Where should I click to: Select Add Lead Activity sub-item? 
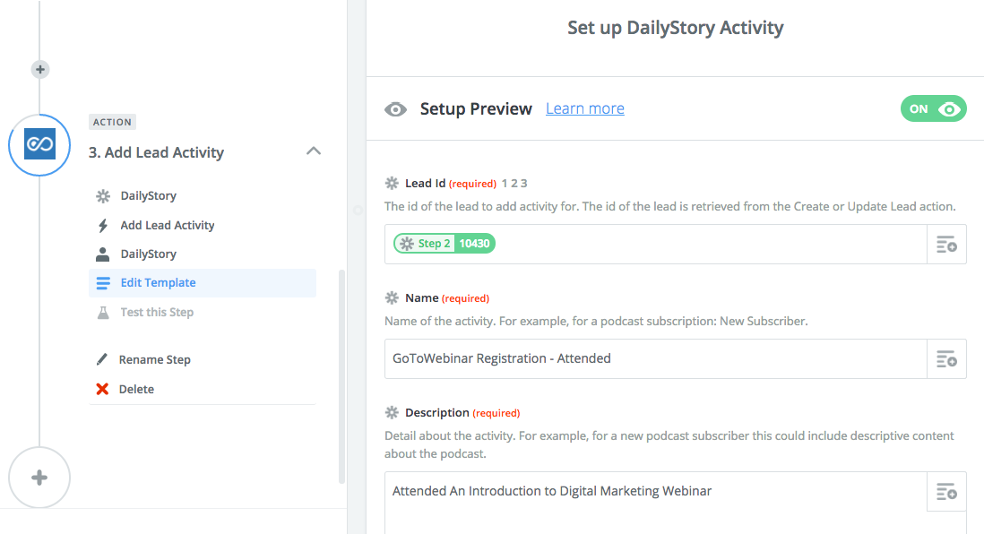tap(168, 225)
